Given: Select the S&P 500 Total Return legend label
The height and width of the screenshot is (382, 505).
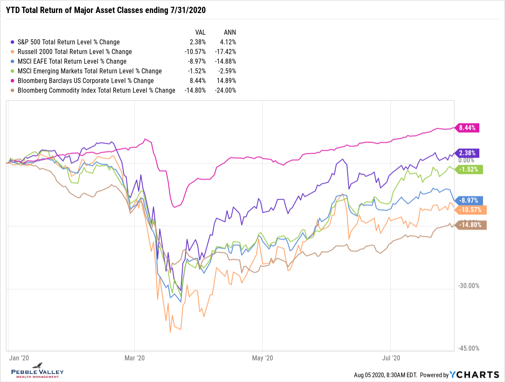Looking at the screenshot, I should point(68,42).
